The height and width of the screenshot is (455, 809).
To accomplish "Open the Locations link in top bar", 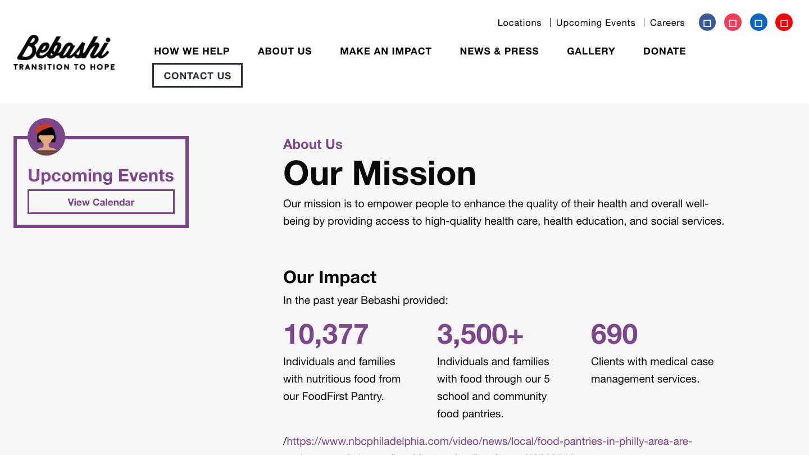I will 519,23.
